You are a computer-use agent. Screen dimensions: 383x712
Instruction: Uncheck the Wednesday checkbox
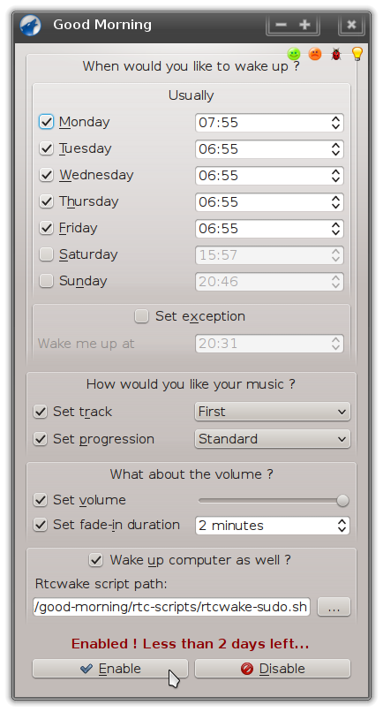tap(46, 175)
